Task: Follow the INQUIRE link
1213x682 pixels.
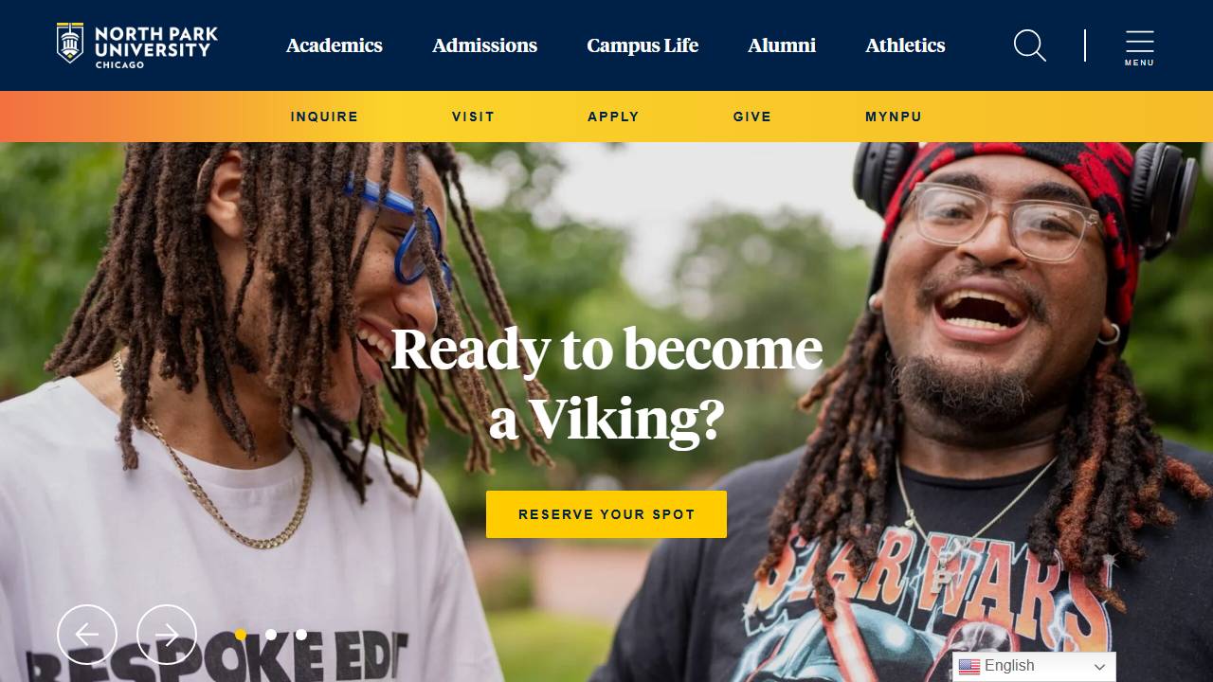Action: tap(324, 117)
